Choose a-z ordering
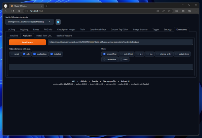202x138 pixels. pyautogui.click(x=139, y=54)
